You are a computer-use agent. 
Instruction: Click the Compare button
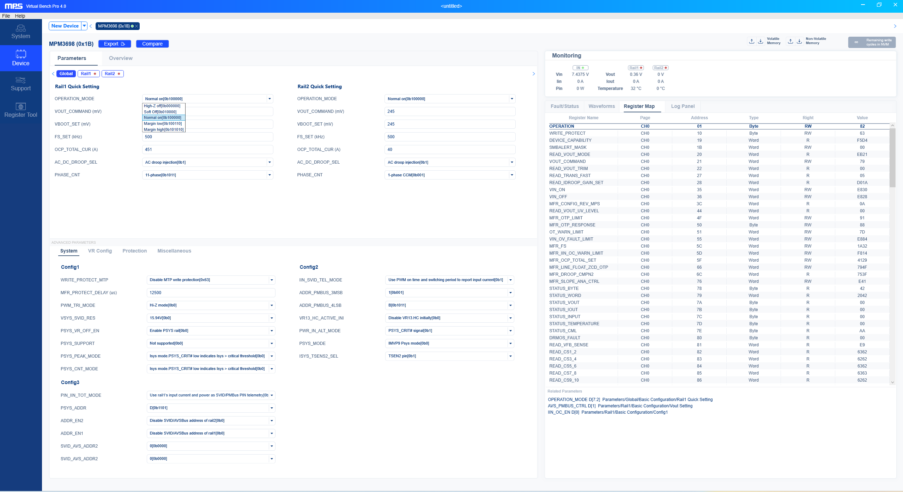click(152, 44)
